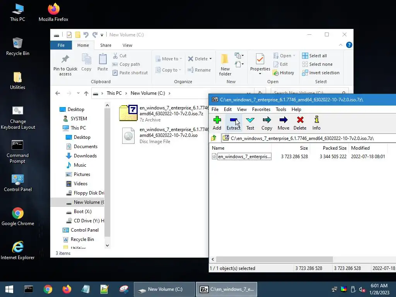
Task: Open Recent locations dropdown in Explorer
Action: coord(78,93)
